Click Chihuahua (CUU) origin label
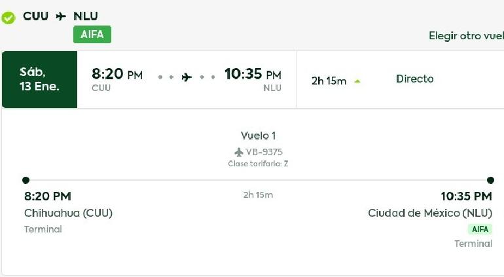This screenshot has height=277, width=504. tap(69, 213)
